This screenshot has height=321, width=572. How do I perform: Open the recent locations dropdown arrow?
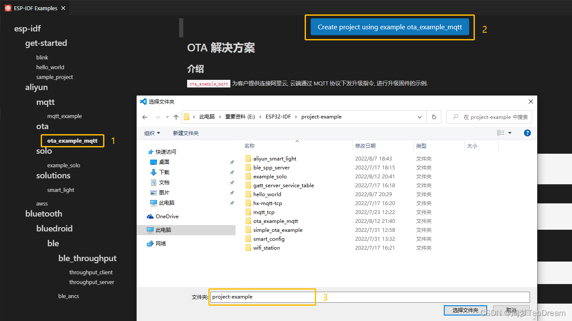[167, 117]
